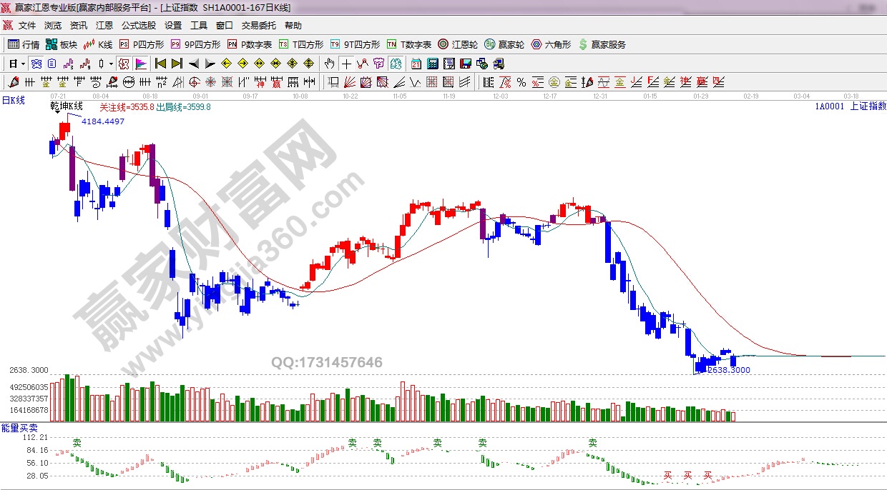The height and width of the screenshot is (490, 887).
Task: Open the 六角形 hexagon tool
Action: [551, 44]
